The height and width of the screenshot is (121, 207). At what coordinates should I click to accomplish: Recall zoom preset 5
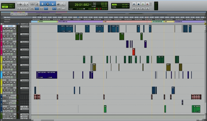pyautogui.click(x=27, y=9)
